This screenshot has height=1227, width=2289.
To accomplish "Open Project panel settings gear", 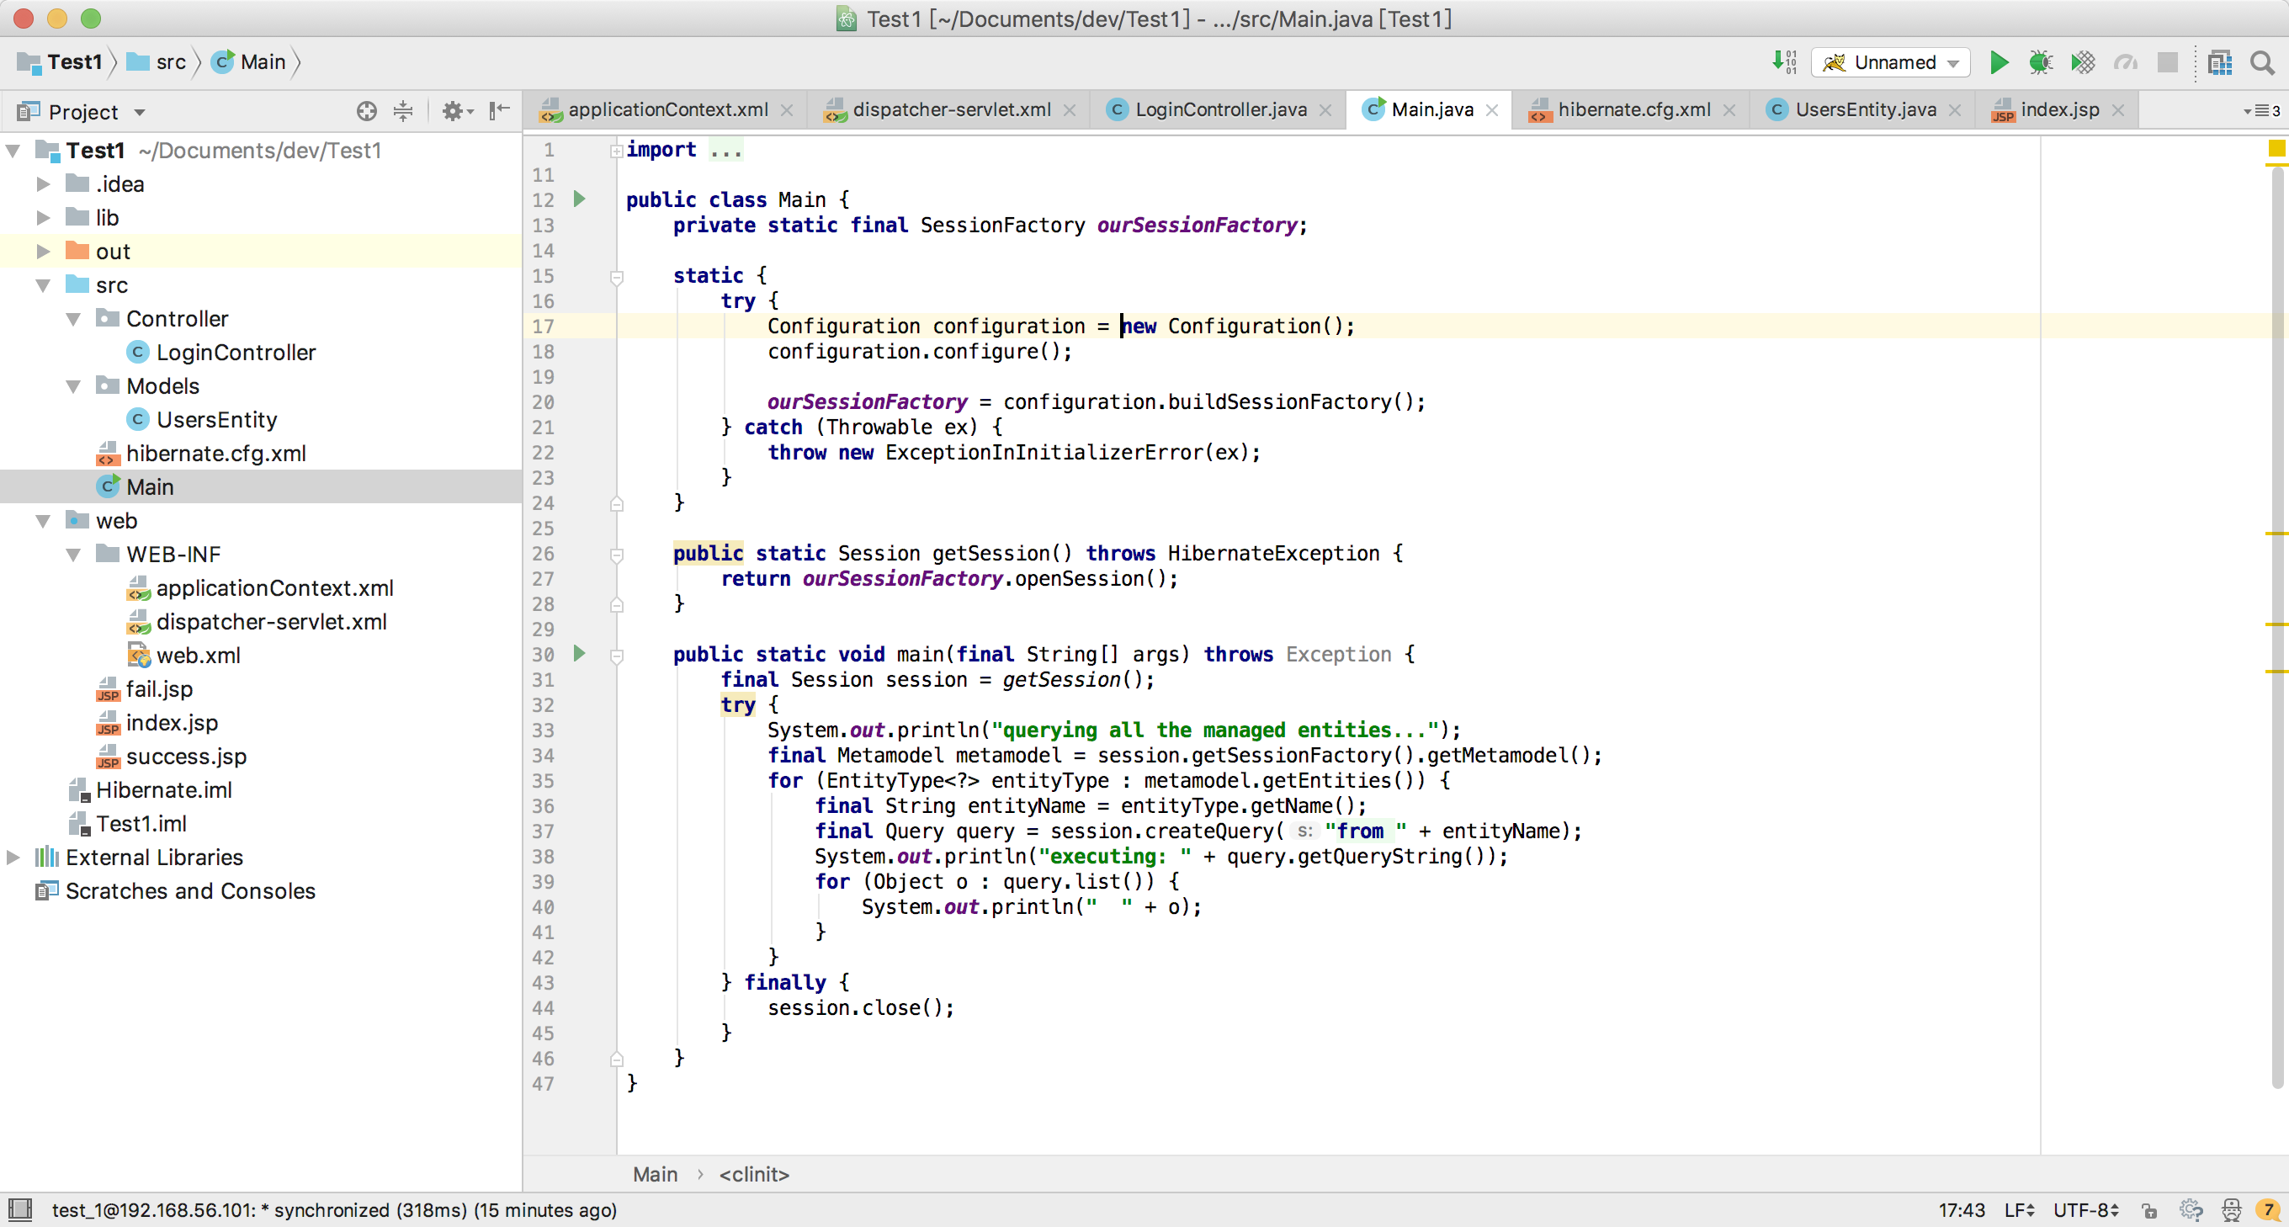I will (455, 111).
